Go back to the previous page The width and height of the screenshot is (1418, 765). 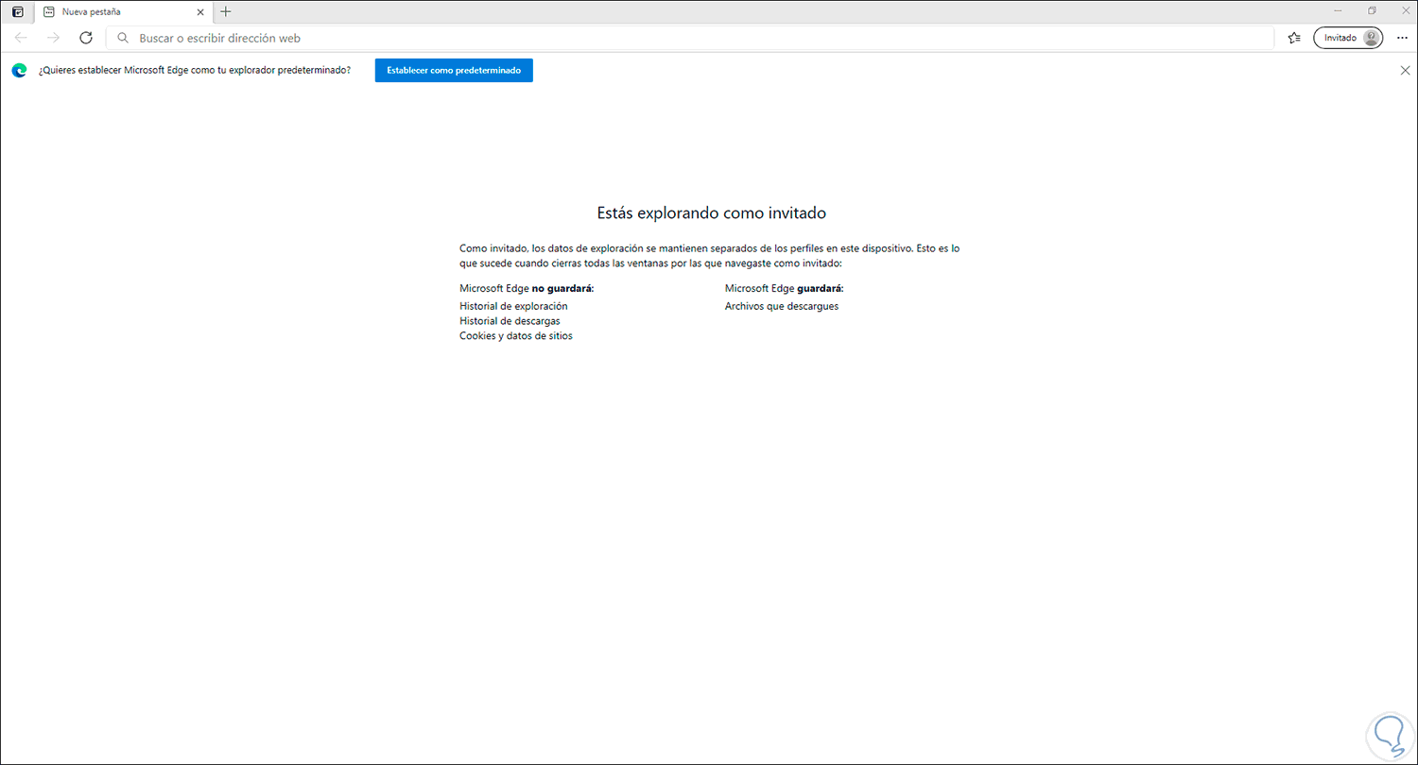click(x=21, y=38)
